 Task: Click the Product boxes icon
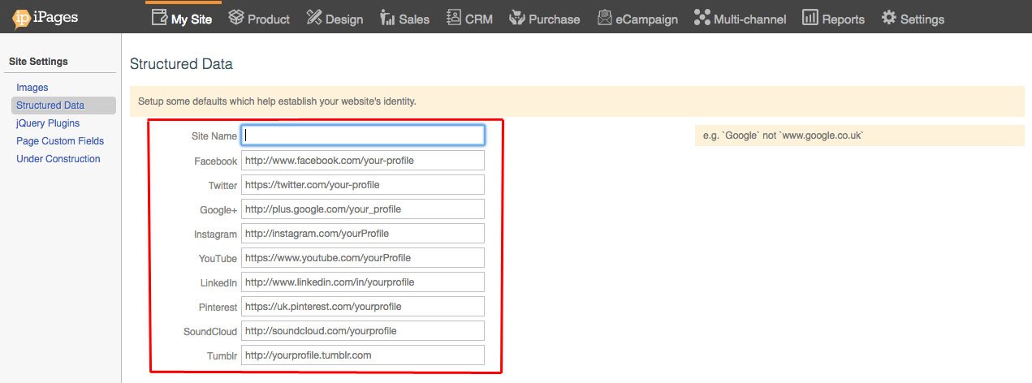[x=236, y=17]
